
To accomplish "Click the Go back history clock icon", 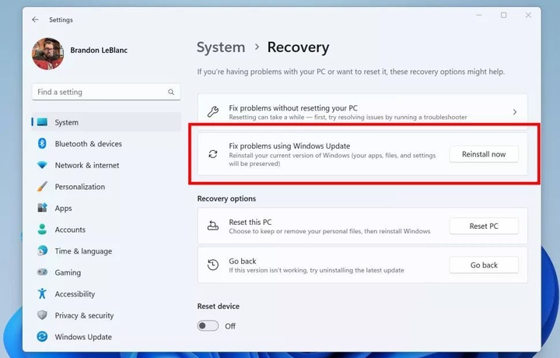I will [213, 265].
